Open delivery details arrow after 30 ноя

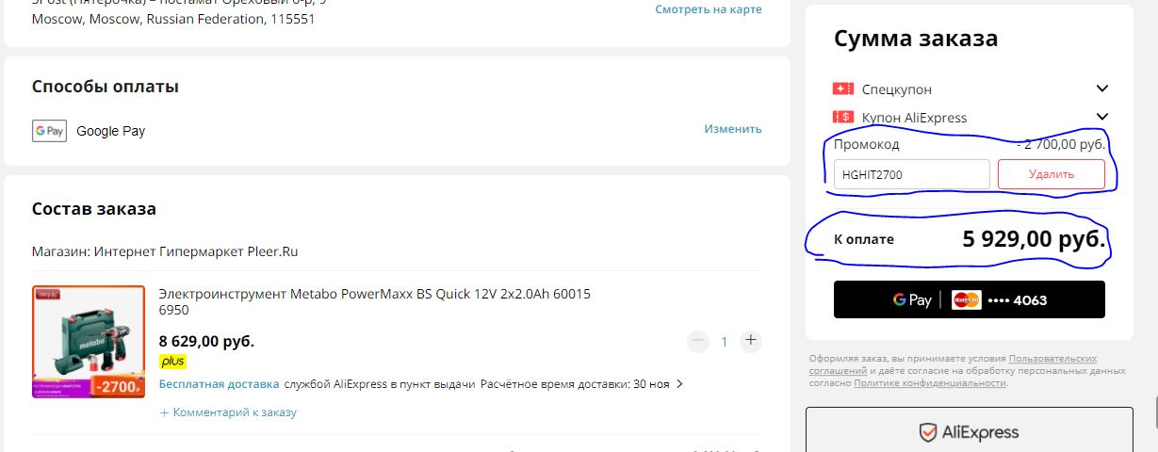pyautogui.click(x=679, y=384)
